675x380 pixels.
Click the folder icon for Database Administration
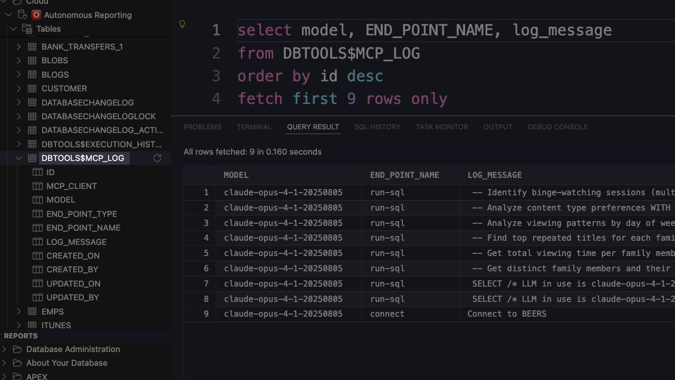[x=17, y=349]
